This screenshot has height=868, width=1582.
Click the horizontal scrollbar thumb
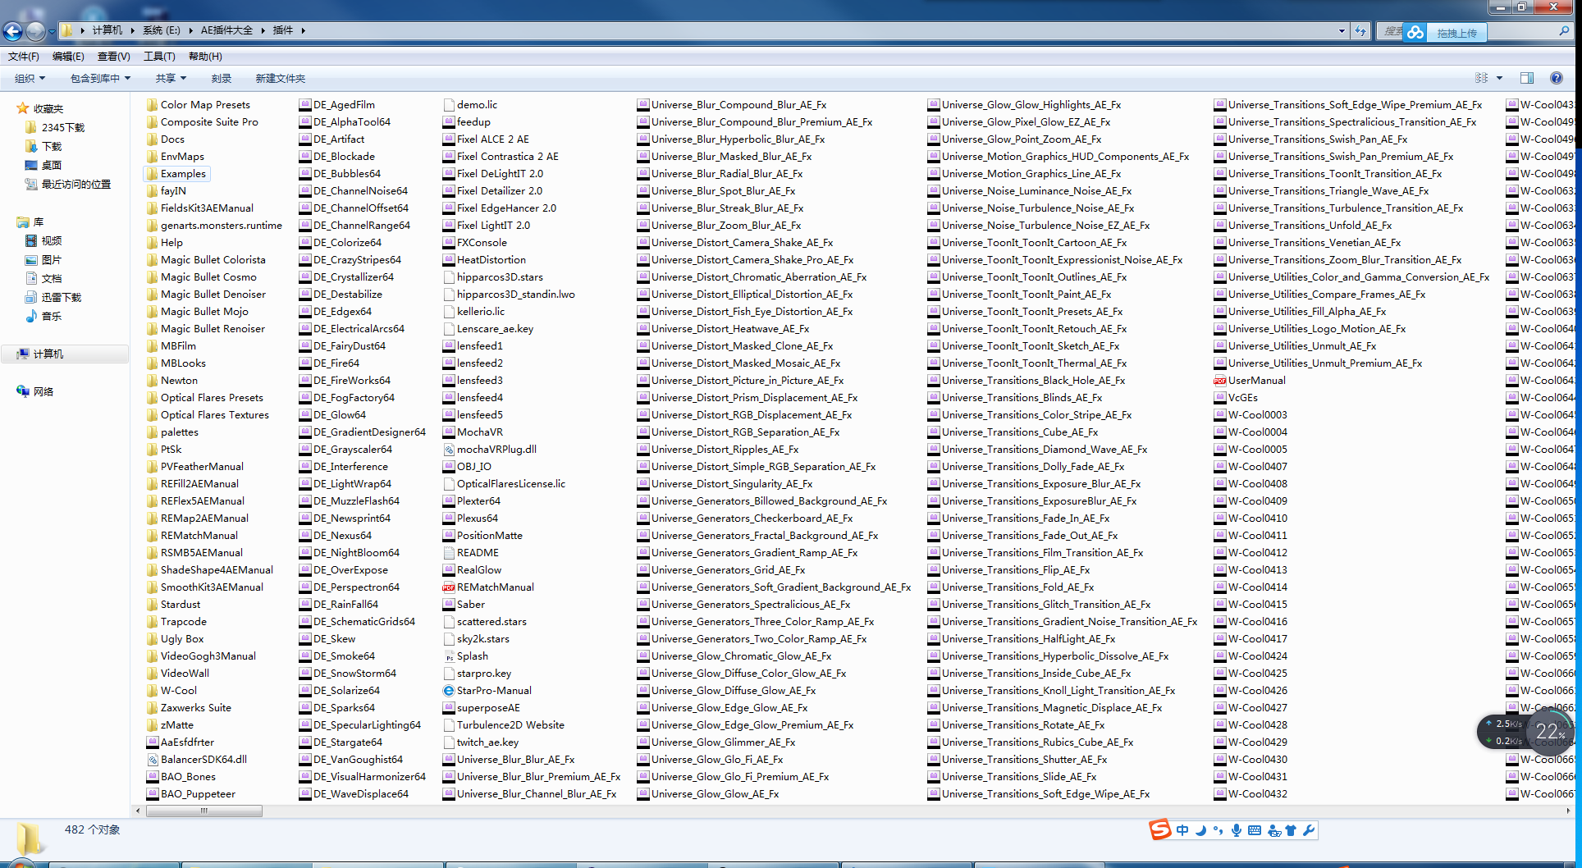(204, 811)
